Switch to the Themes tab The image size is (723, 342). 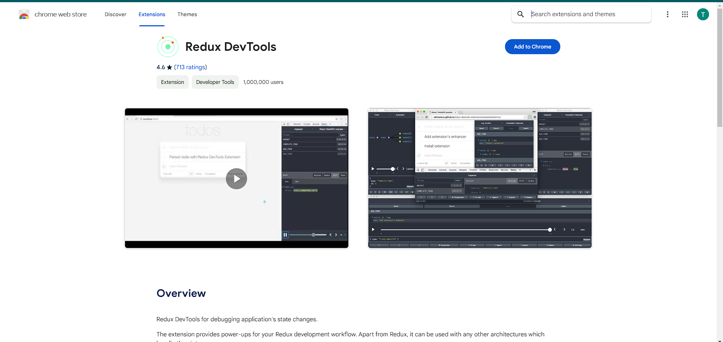point(187,14)
